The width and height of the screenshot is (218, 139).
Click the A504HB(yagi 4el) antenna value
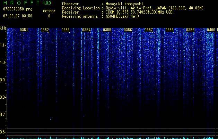[x=122, y=16]
